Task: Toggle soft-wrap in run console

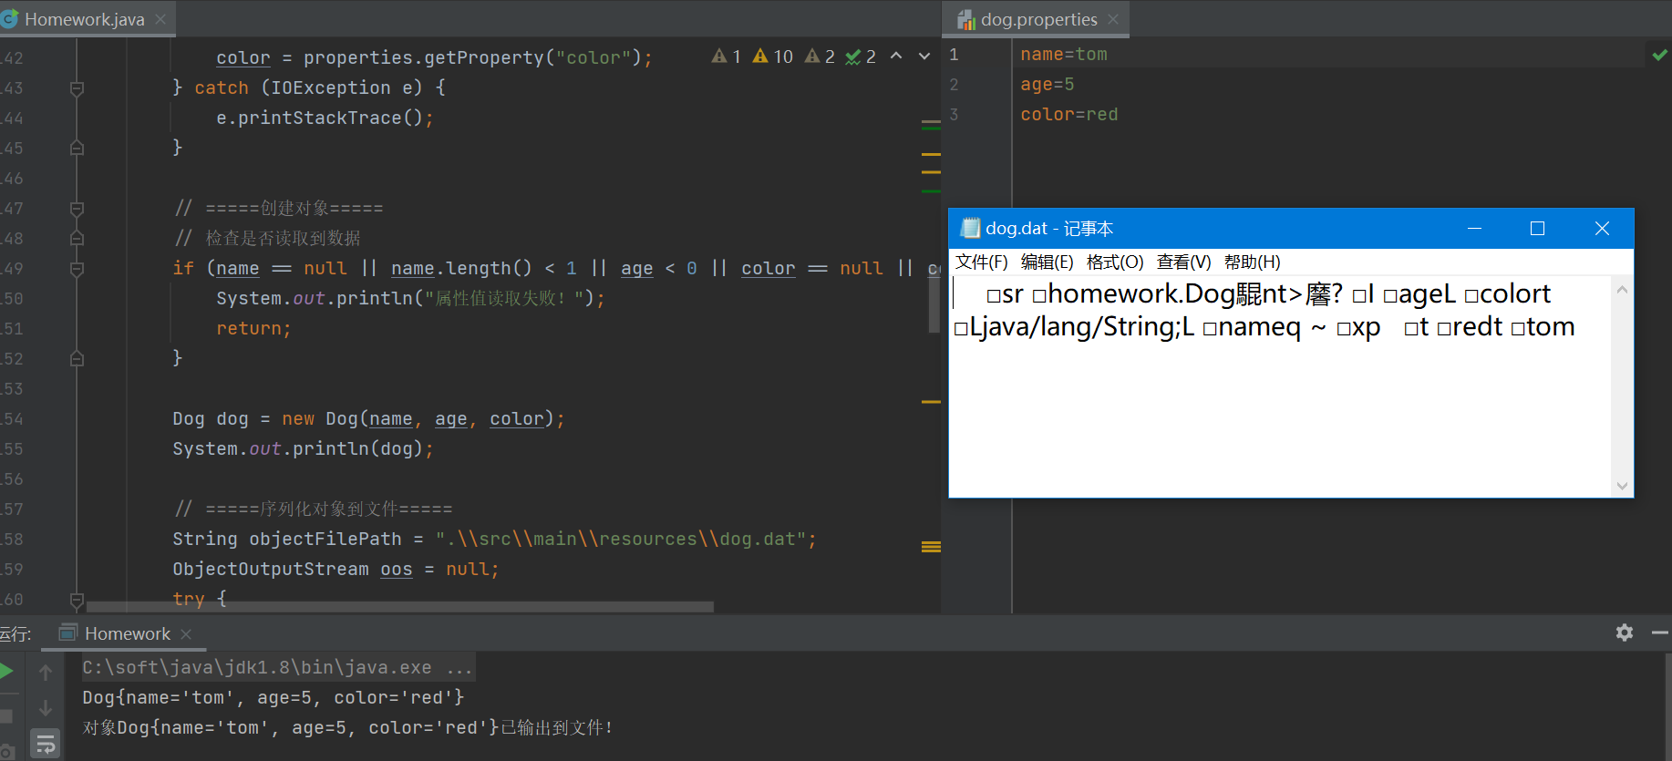Action: point(46,745)
